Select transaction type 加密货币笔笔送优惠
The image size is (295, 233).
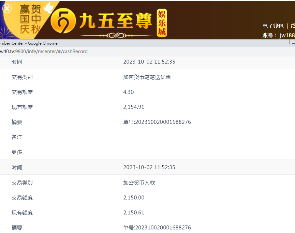coord(147,77)
